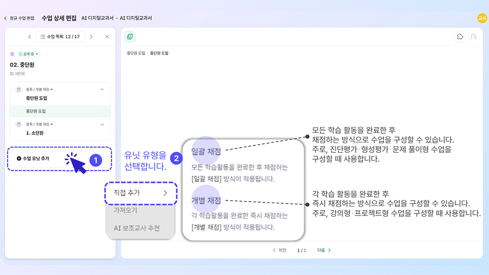Expand the 1. 소단원 unit section
The width and height of the screenshot is (489, 275).
102,124
